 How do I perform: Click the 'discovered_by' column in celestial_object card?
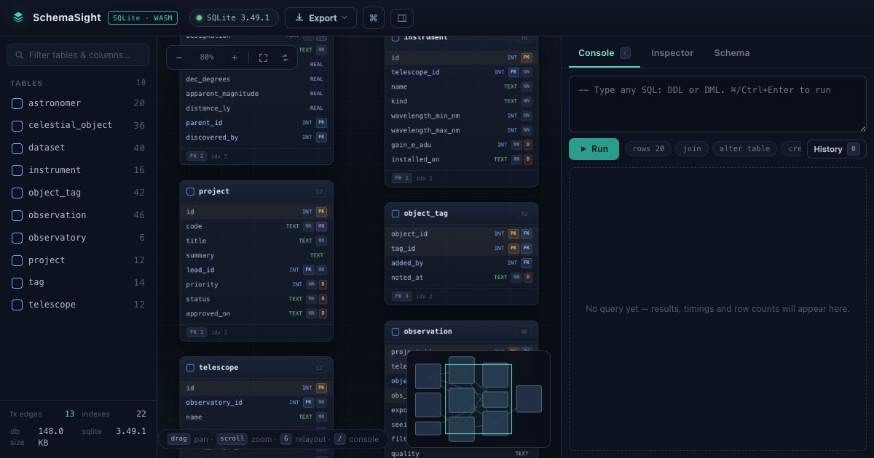point(256,137)
